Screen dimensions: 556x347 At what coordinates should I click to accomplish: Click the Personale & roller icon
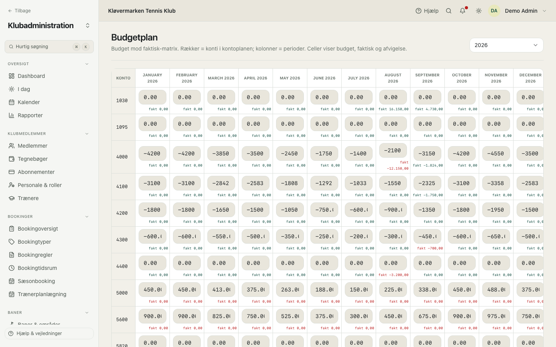pos(12,185)
